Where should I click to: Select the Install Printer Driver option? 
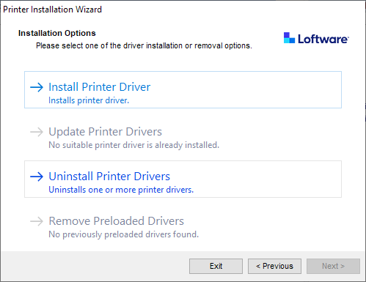pos(183,90)
